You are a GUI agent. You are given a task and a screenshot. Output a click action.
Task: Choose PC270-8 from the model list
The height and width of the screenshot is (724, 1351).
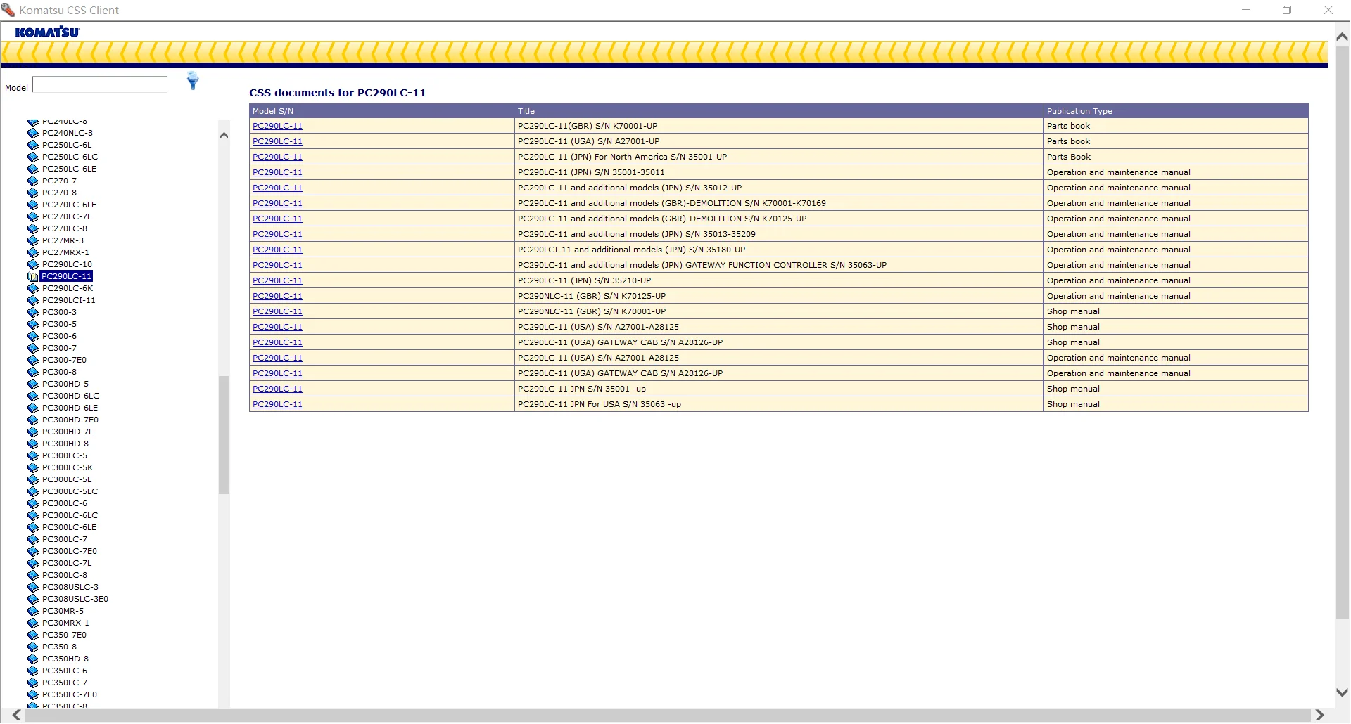pos(59,193)
